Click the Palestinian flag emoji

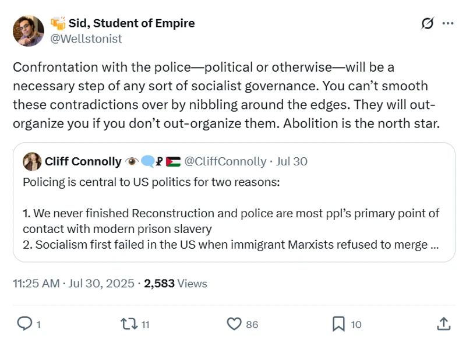coord(173,161)
